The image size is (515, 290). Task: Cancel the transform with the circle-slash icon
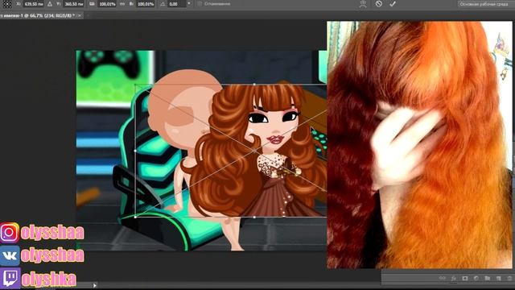click(x=379, y=4)
